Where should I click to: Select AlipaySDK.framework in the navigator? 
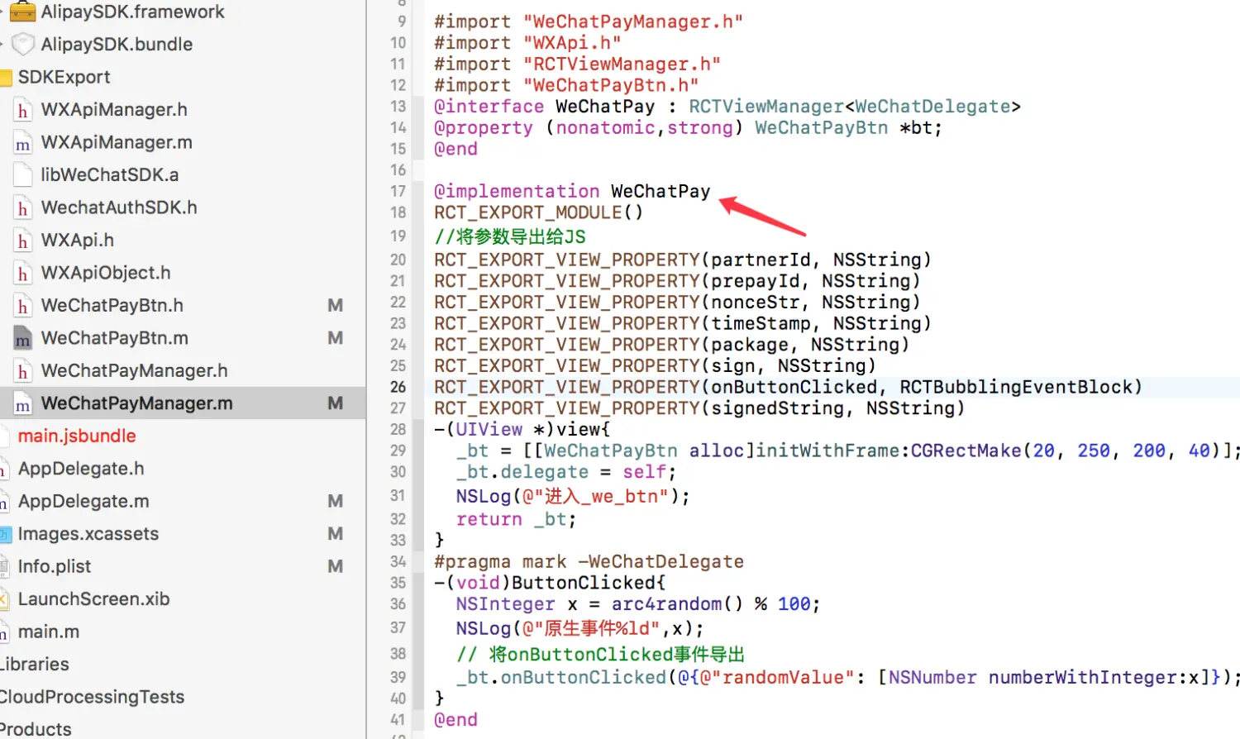(132, 12)
